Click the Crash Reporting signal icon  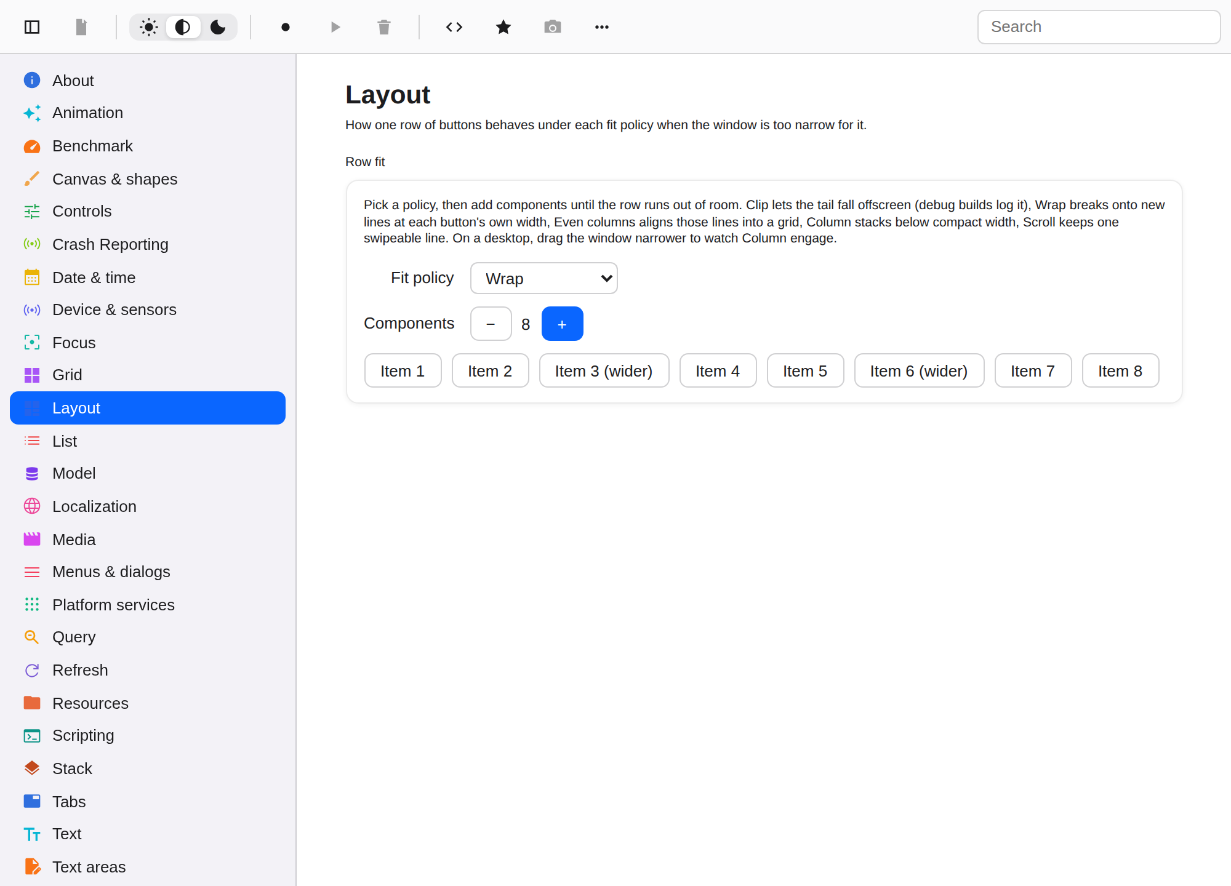(32, 244)
